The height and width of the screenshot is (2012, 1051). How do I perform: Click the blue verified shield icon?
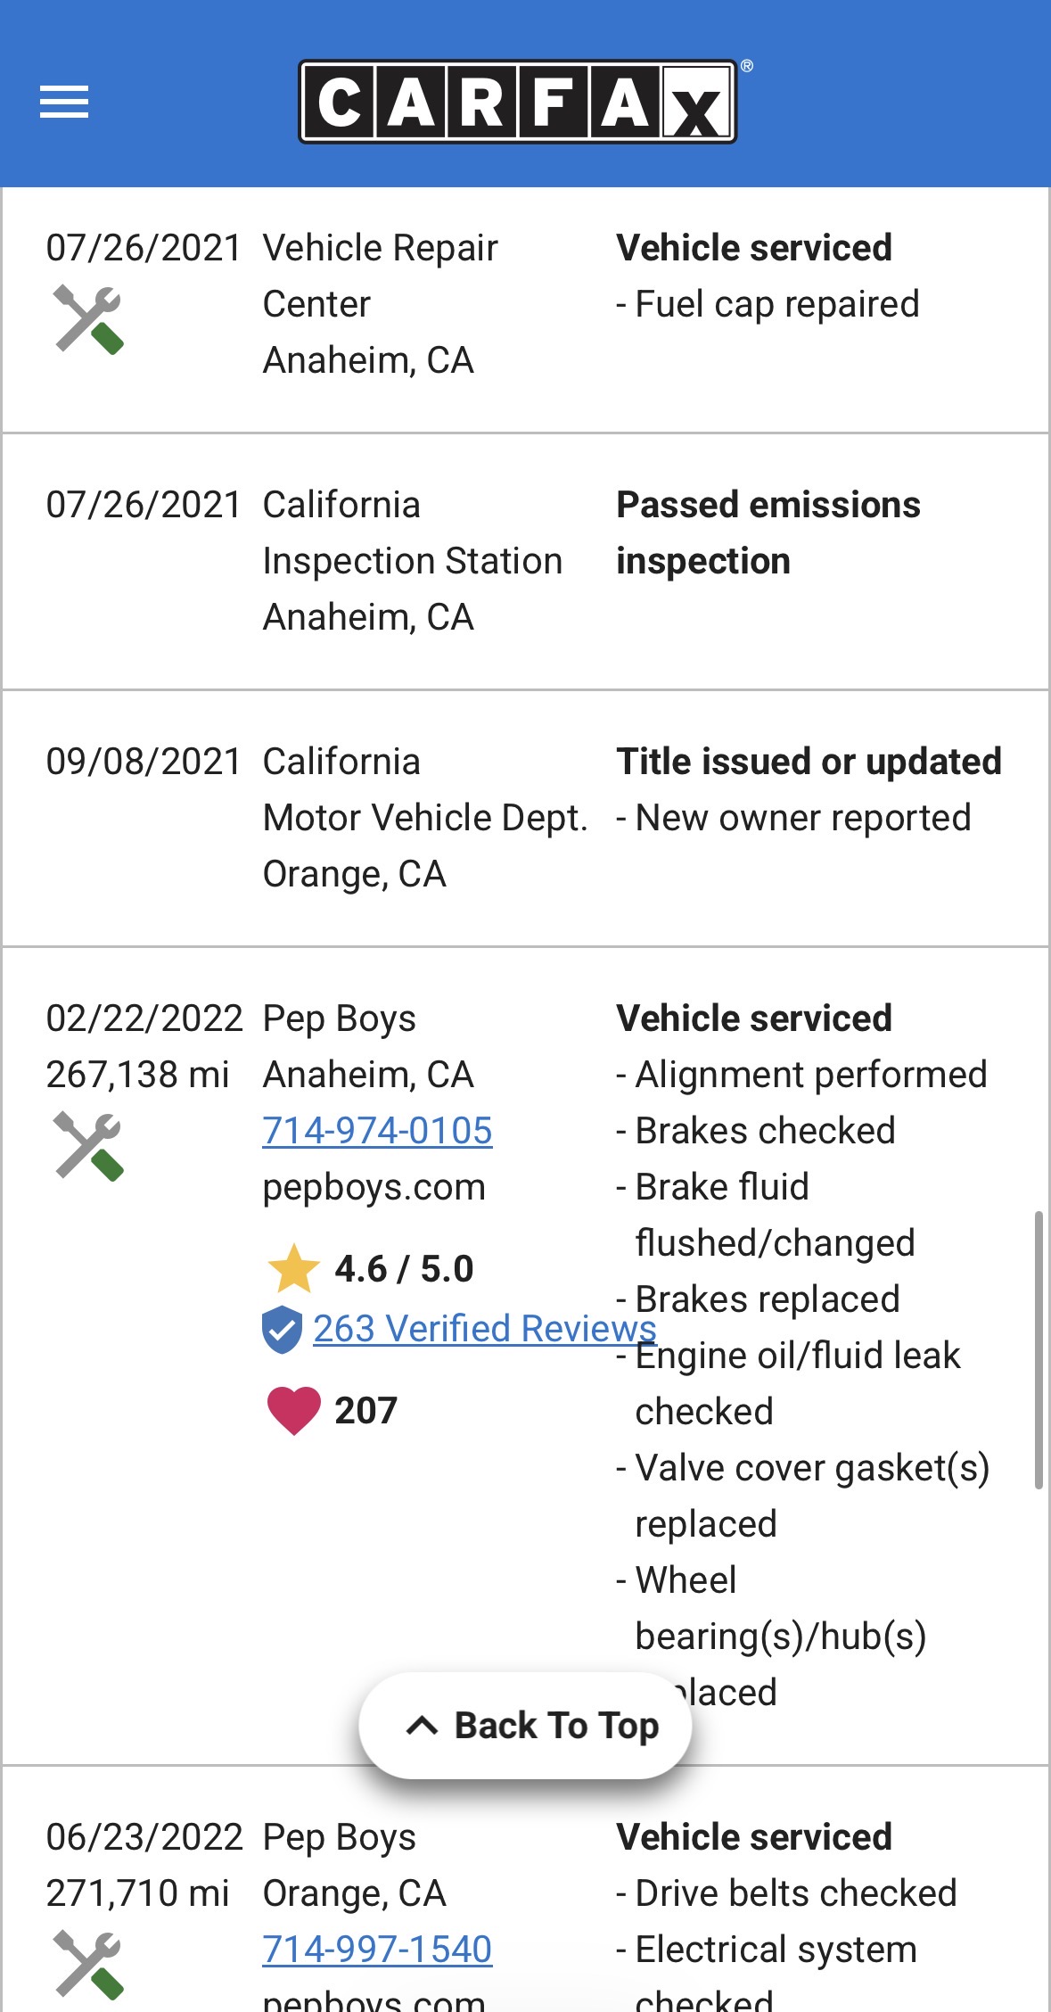point(282,1330)
